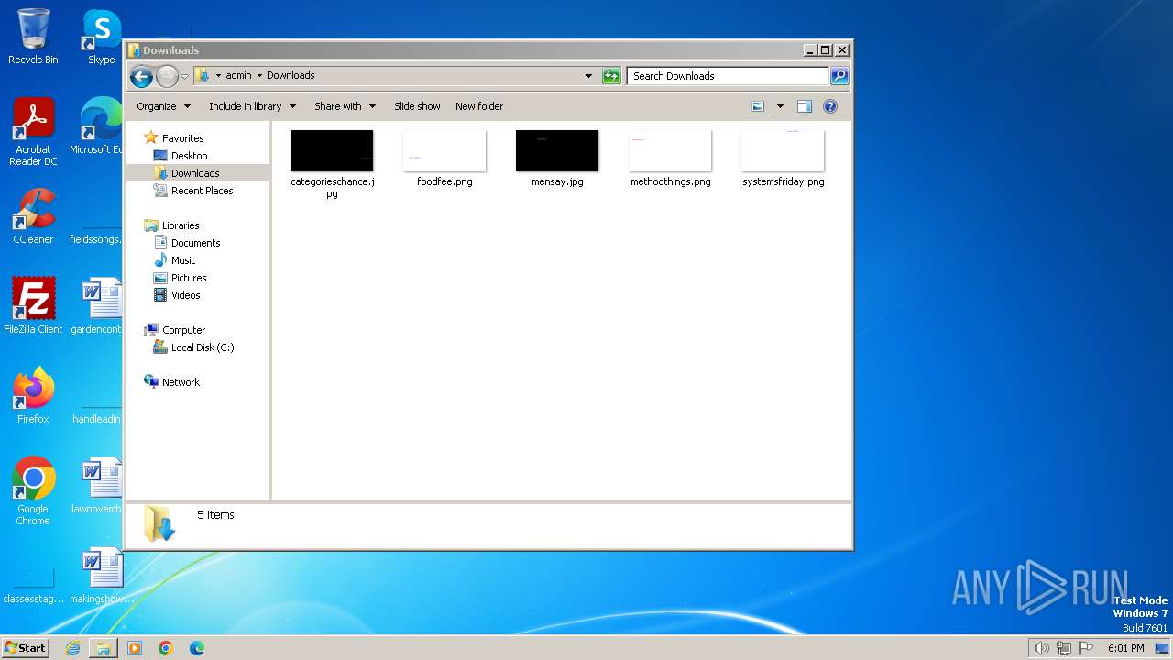Screen dimensions: 1173x660
Task: Start the Slide show
Action: [x=417, y=106]
